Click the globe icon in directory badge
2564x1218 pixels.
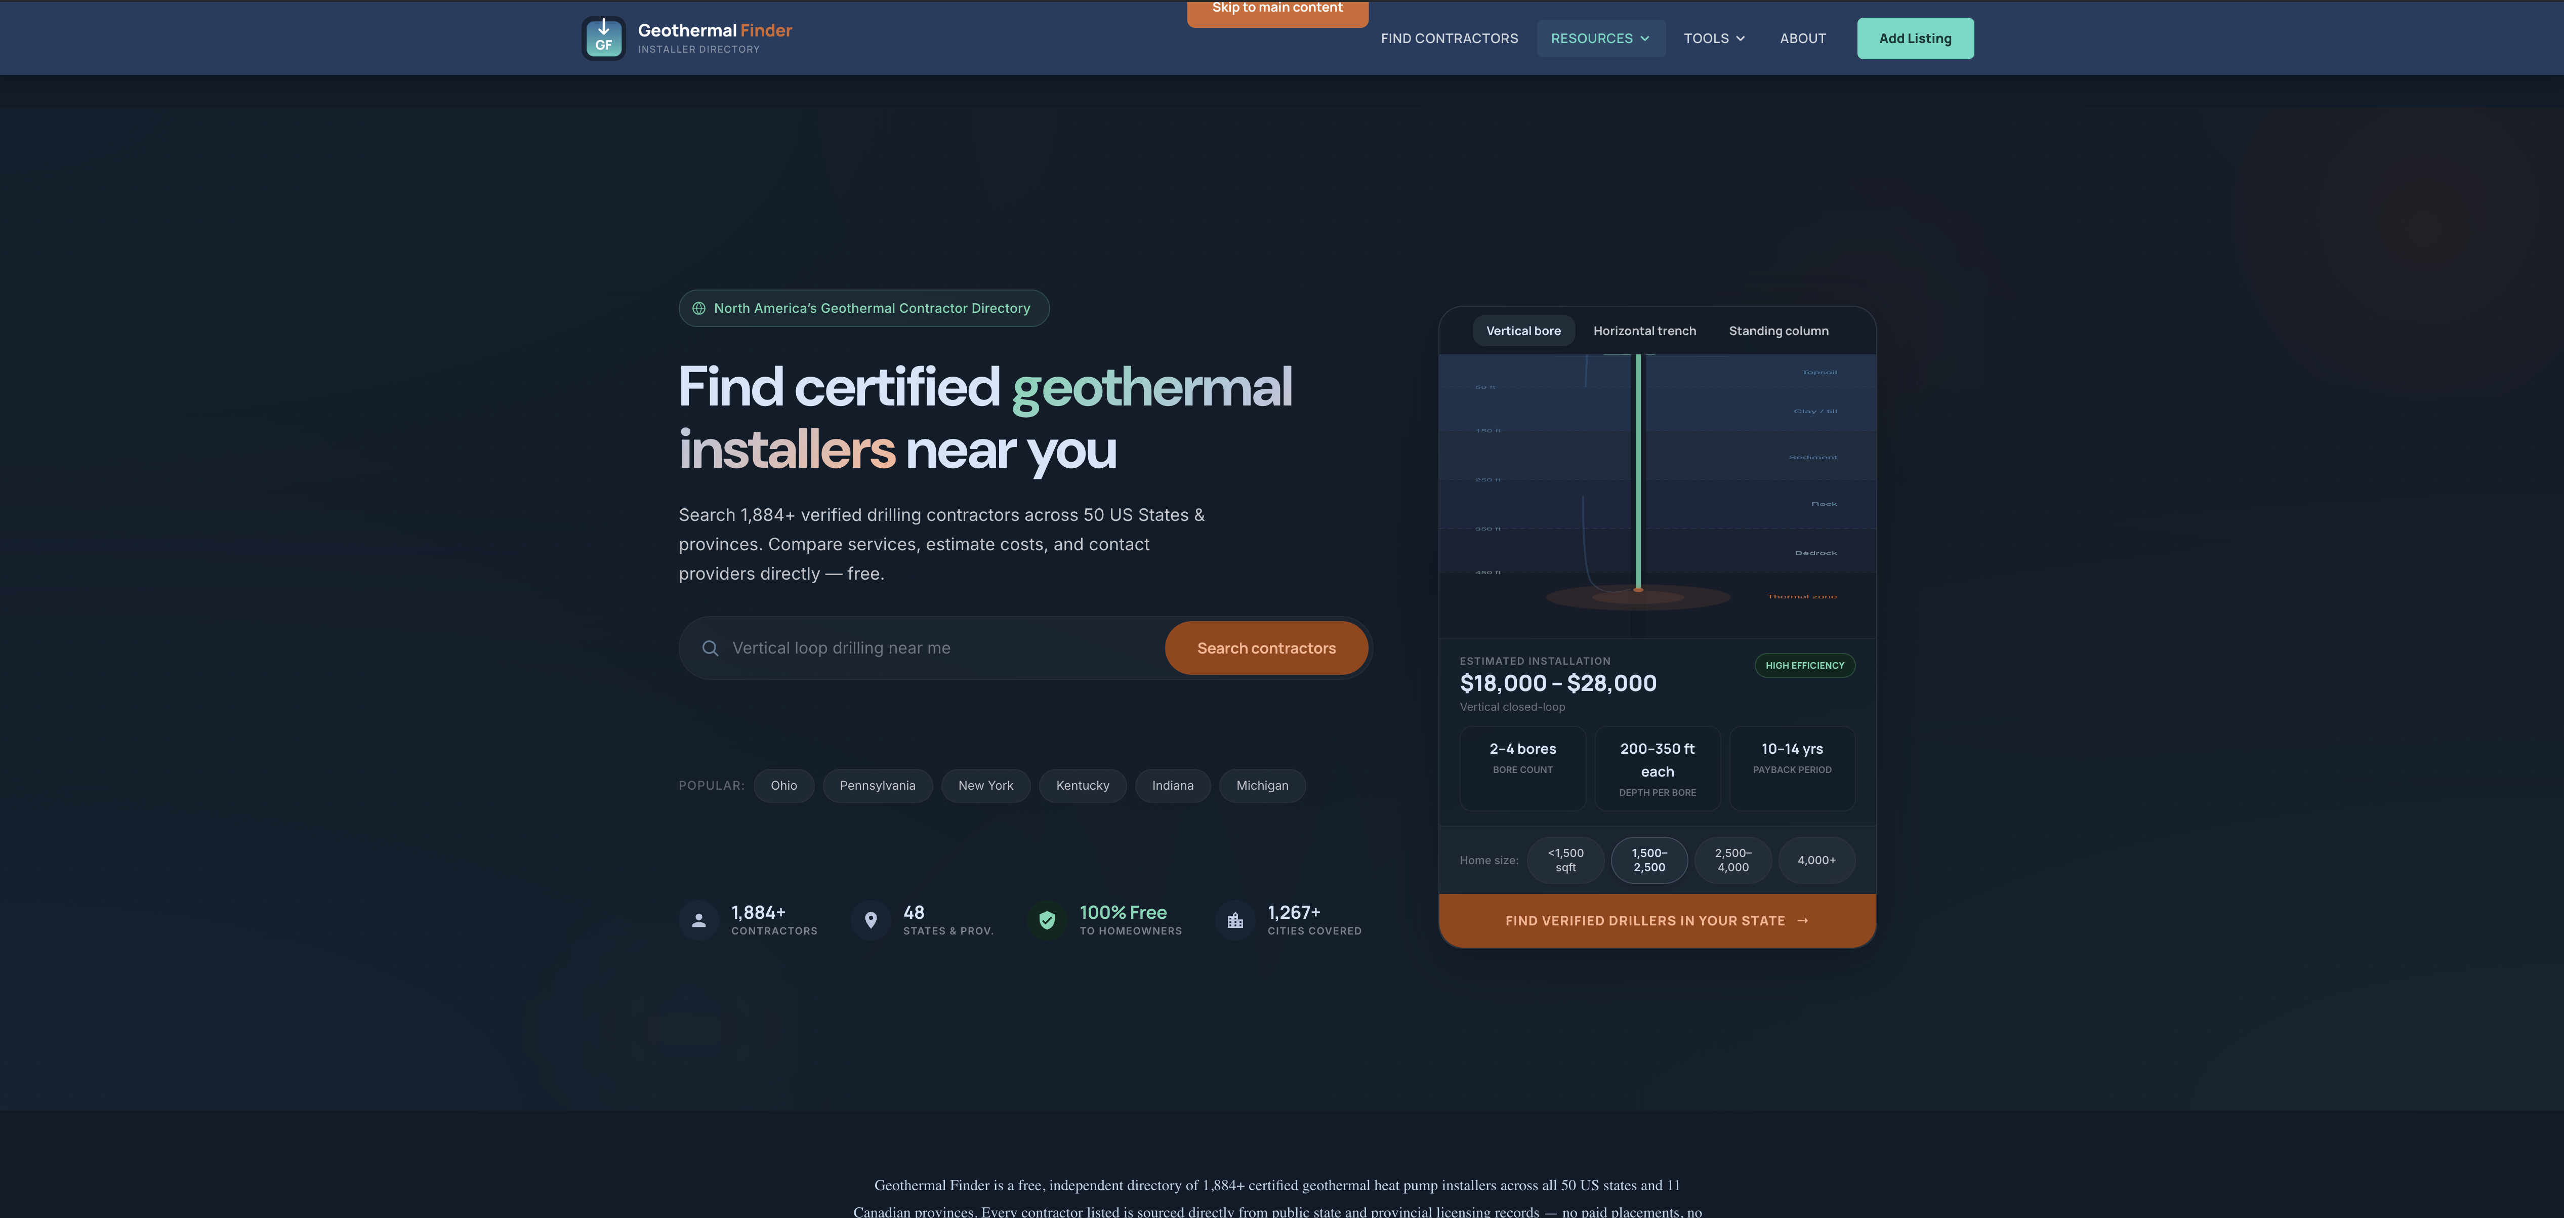(x=699, y=309)
